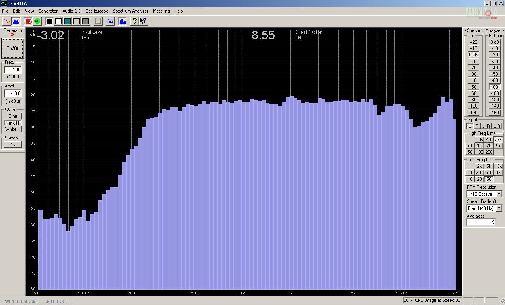Click the red STOP icon
The height and width of the screenshot is (305, 505).
pos(28,21)
